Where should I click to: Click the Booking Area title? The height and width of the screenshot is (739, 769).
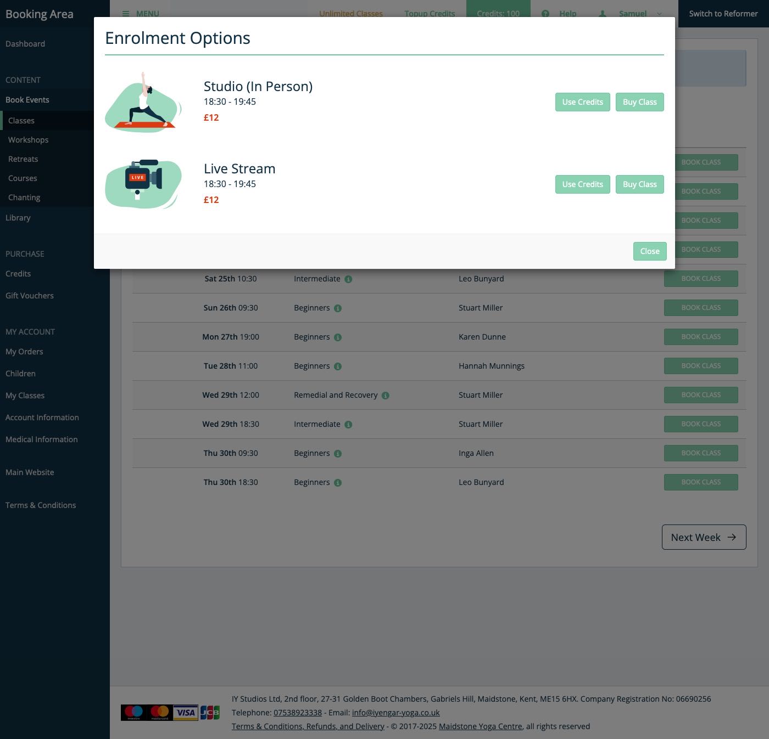click(40, 14)
